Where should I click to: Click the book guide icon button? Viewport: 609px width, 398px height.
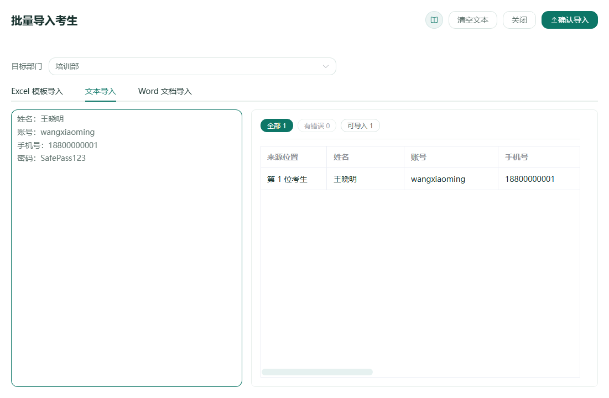point(434,20)
